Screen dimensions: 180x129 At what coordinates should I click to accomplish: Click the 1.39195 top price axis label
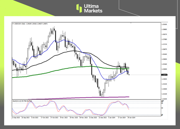(164, 24)
